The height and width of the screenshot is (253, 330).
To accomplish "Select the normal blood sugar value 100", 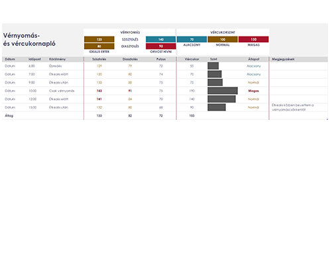I will point(223,39).
